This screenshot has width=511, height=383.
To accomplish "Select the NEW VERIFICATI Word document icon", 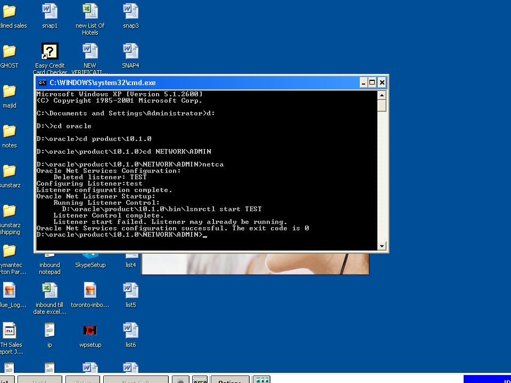I will pyautogui.click(x=90, y=52).
